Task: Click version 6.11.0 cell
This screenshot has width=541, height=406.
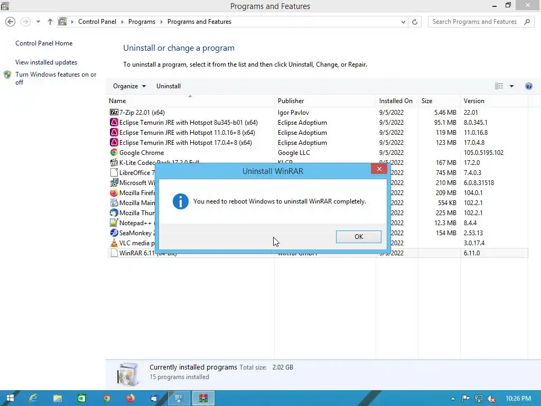Action: tap(472, 253)
